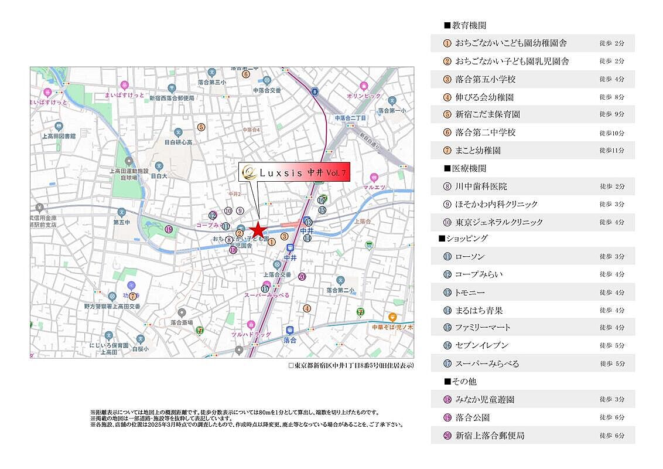
Task: Click the address text 東京都新宿区中井1丁目
Action: tap(351, 365)
